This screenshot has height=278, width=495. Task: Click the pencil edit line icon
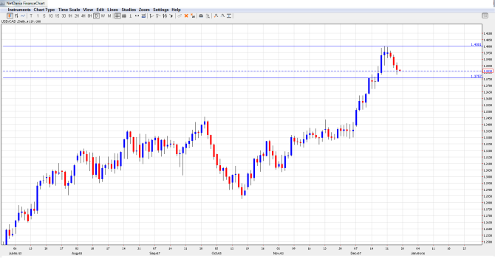pyautogui.click(x=180, y=15)
